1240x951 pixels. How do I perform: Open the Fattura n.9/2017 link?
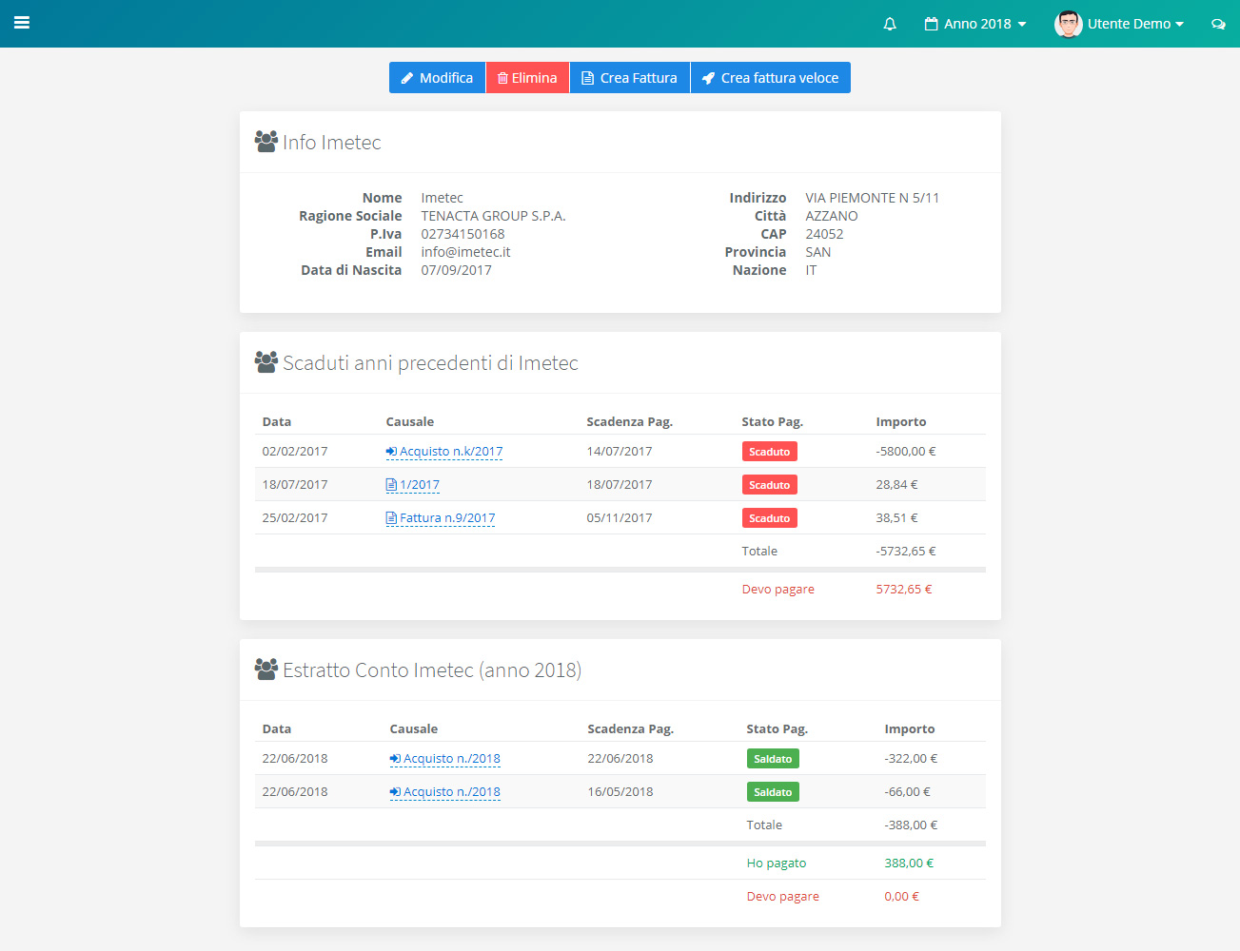pos(441,518)
